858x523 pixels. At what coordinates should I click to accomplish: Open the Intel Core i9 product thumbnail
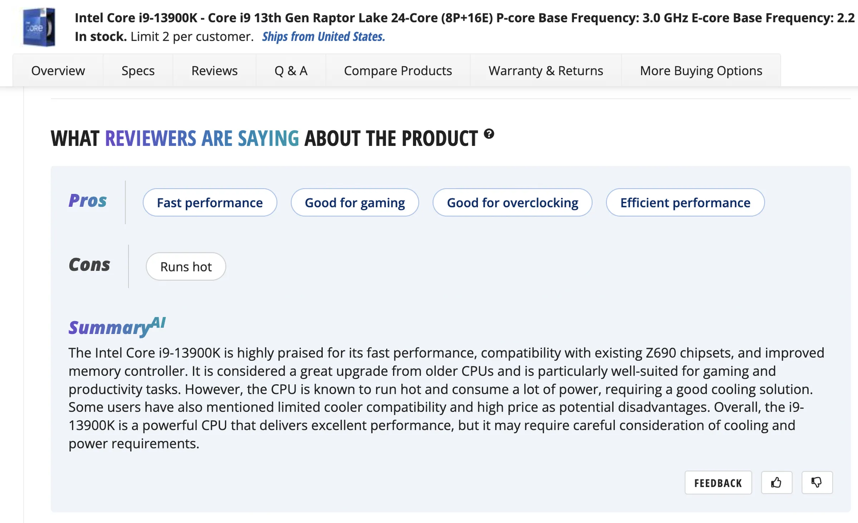(x=39, y=27)
